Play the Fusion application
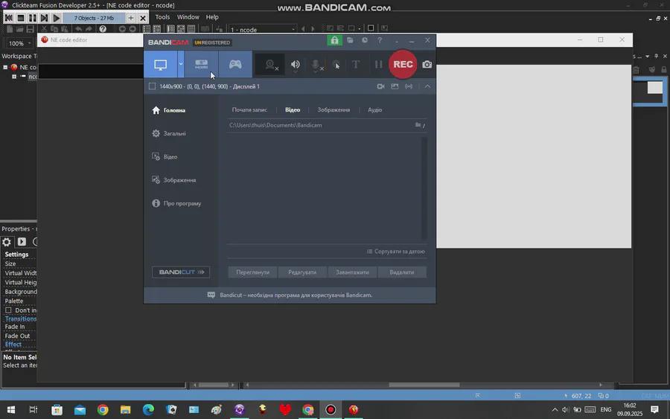Image resolution: width=670 pixels, height=419 pixels. coord(57,18)
